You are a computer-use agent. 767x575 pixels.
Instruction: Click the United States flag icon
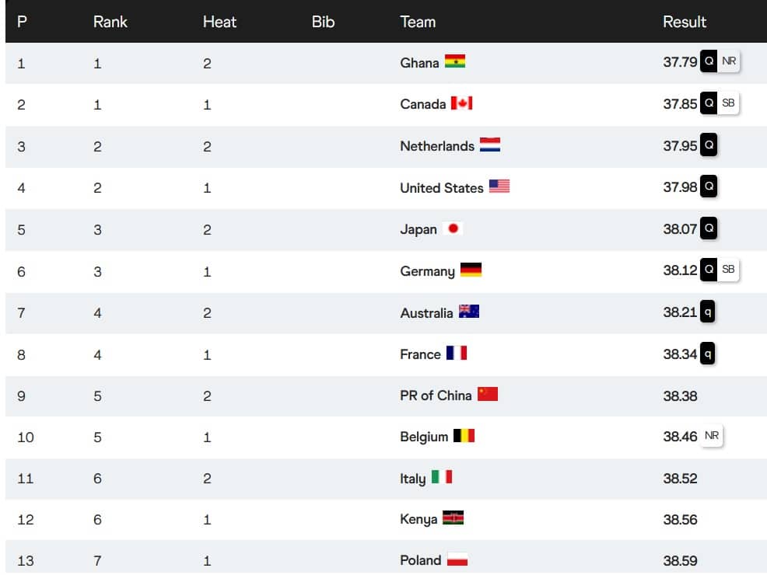click(x=499, y=186)
